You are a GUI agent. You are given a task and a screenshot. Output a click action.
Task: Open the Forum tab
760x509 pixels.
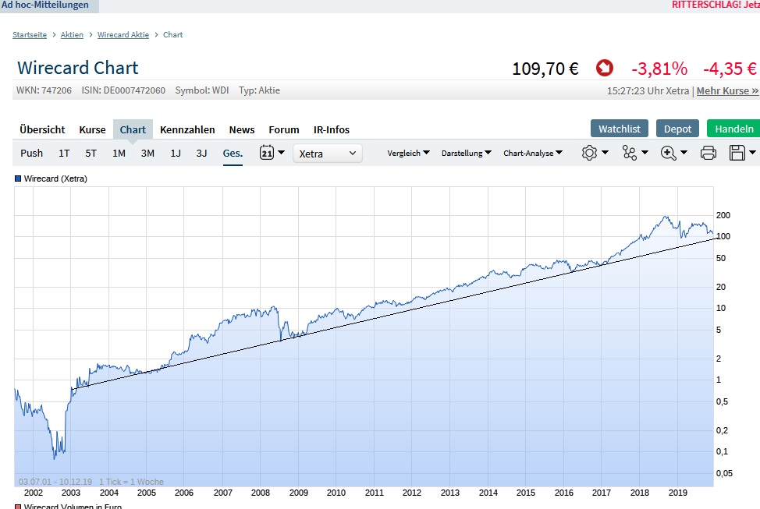tap(283, 129)
